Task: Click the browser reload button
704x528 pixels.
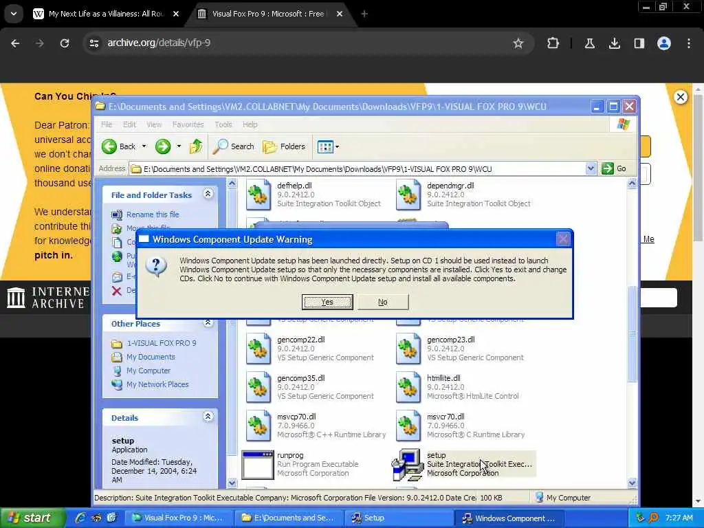Action: [65, 43]
